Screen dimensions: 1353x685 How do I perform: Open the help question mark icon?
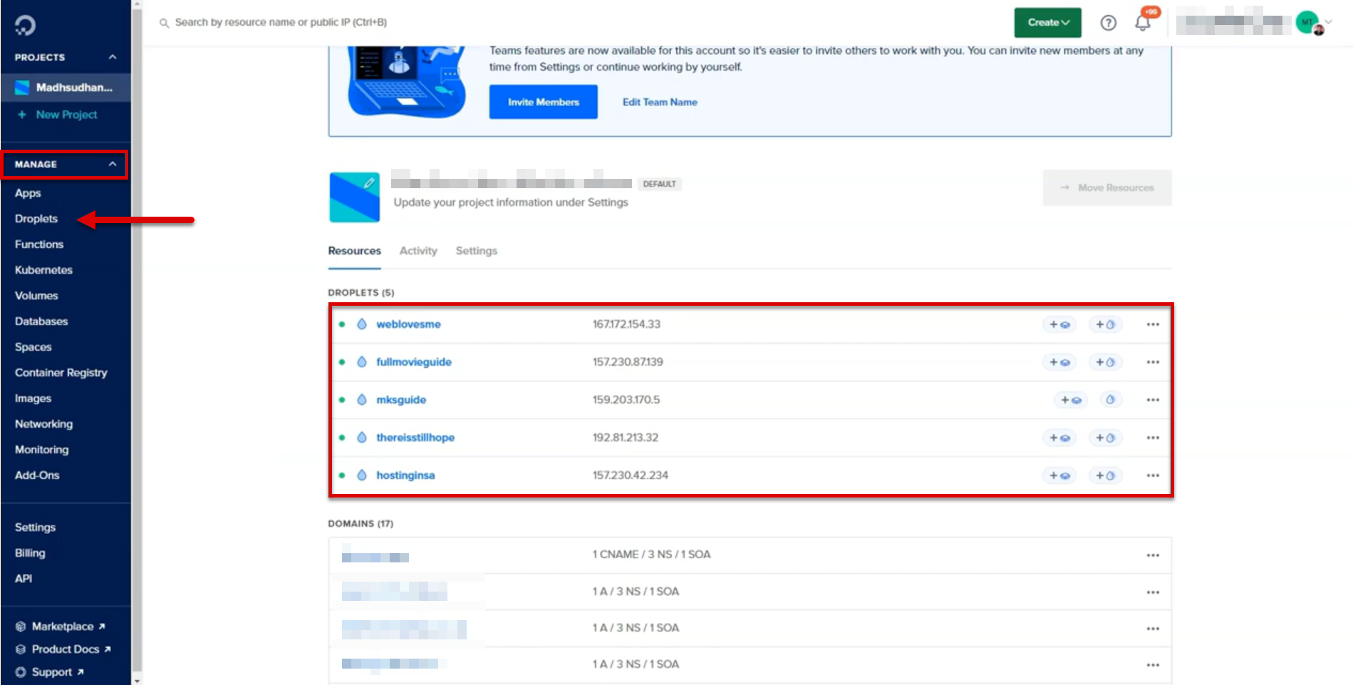(x=1108, y=23)
